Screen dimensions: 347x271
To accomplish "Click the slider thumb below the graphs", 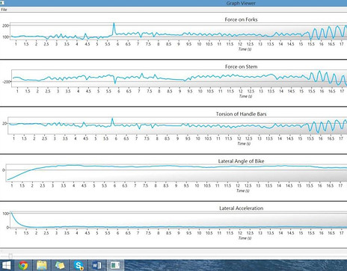I will [10, 256].
